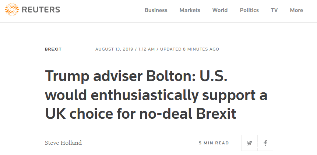Expand the More navigation menu
317x155 pixels.
point(296,10)
